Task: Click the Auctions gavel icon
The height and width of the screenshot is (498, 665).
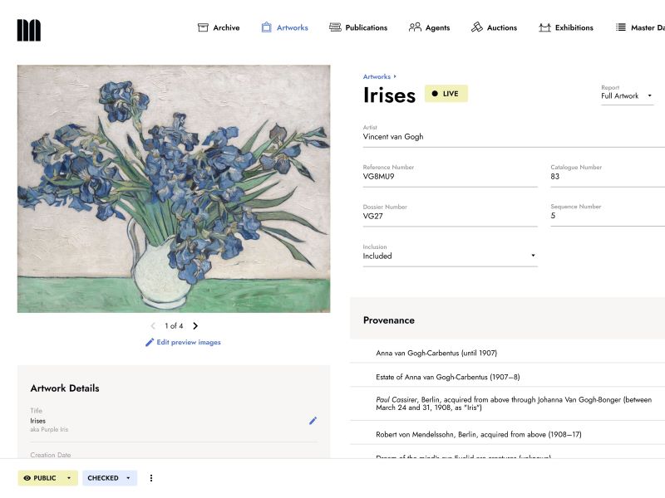Action: pyautogui.click(x=477, y=27)
